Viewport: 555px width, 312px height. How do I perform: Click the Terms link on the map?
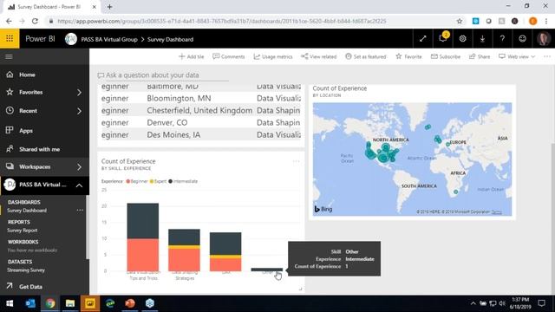tap(497, 211)
